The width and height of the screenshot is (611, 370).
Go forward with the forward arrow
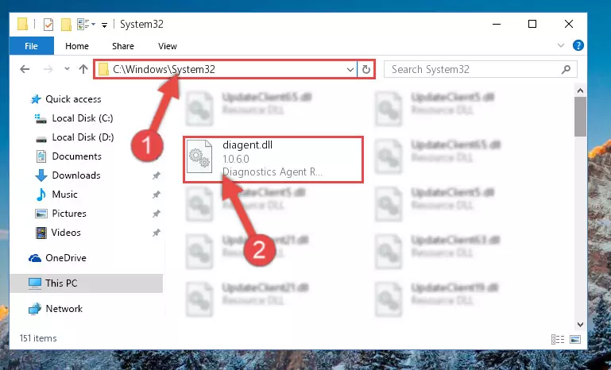(48, 69)
